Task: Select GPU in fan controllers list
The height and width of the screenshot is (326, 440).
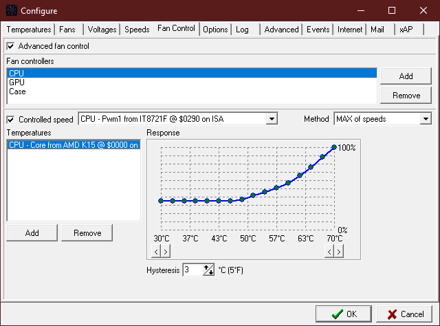Action: click(x=192, y=83)
